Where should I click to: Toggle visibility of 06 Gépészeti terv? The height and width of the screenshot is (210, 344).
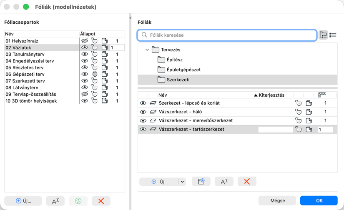[85, 74]
